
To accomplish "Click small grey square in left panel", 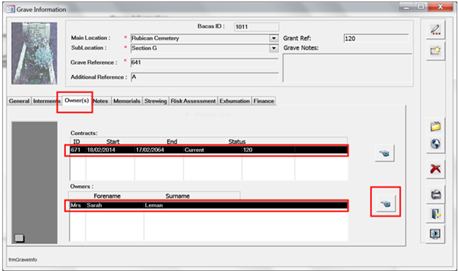I will [x=19, y=238].
